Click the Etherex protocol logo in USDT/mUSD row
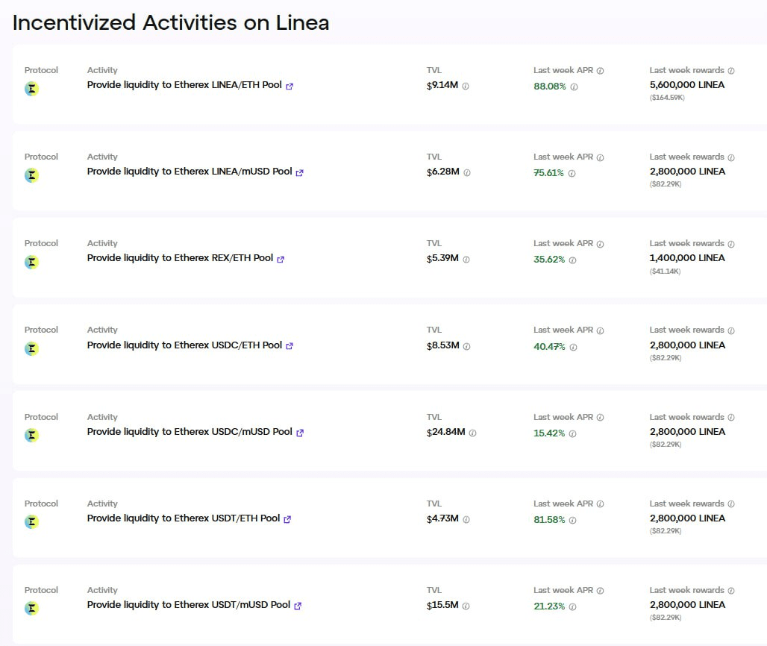The image size is (767, 646). click(32, 609)
